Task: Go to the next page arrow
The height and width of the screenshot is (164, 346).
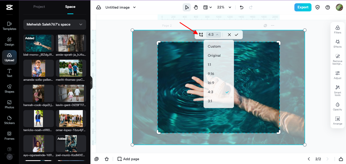Action: (328, 159)
